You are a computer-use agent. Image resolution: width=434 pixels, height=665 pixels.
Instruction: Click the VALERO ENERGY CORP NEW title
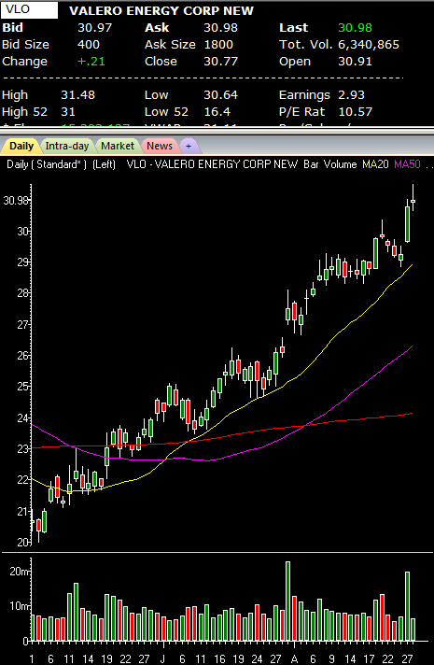coord(161,11)
